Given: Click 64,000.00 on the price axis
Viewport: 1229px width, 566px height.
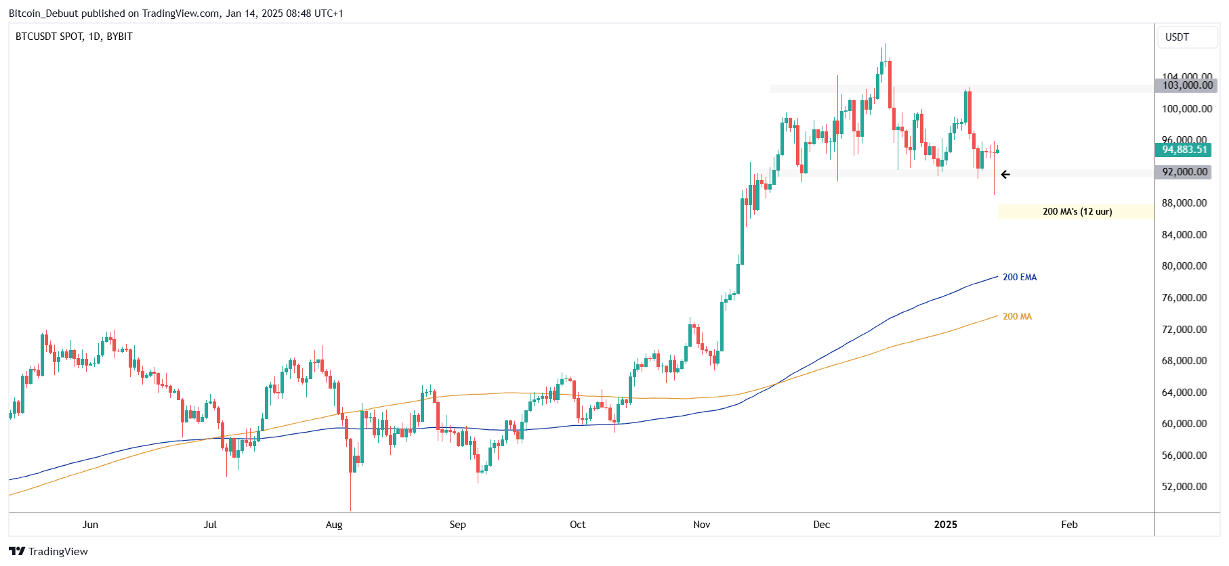Looking at the screenshot, I should 1184,392.
